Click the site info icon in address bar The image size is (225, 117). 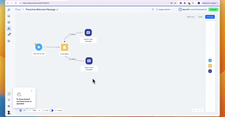click(x=21, y=3)
